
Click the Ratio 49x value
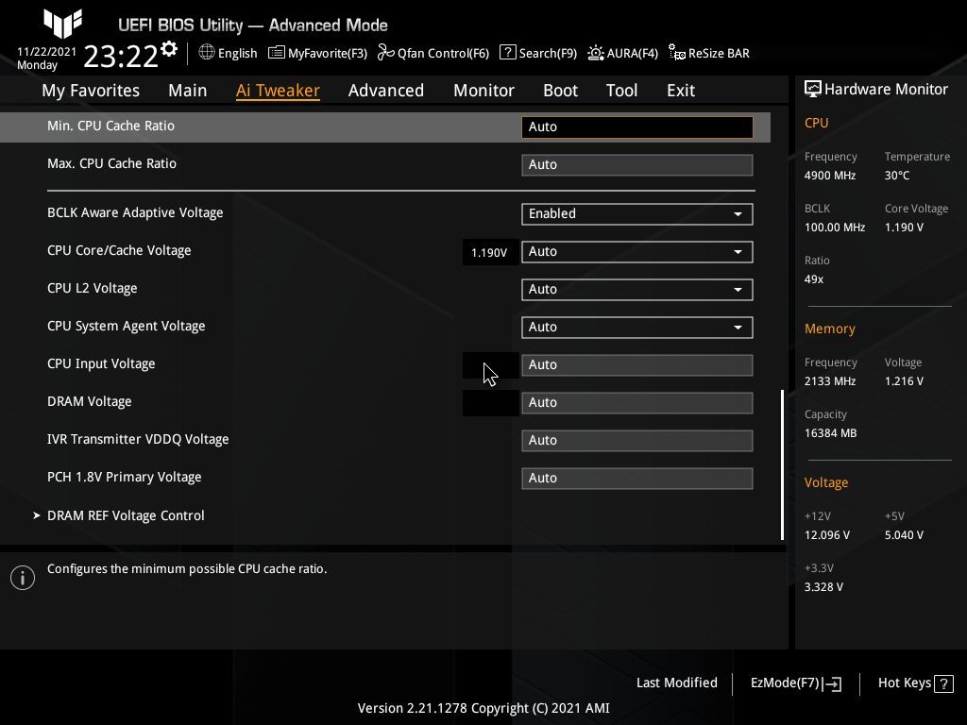click(814, 279)
